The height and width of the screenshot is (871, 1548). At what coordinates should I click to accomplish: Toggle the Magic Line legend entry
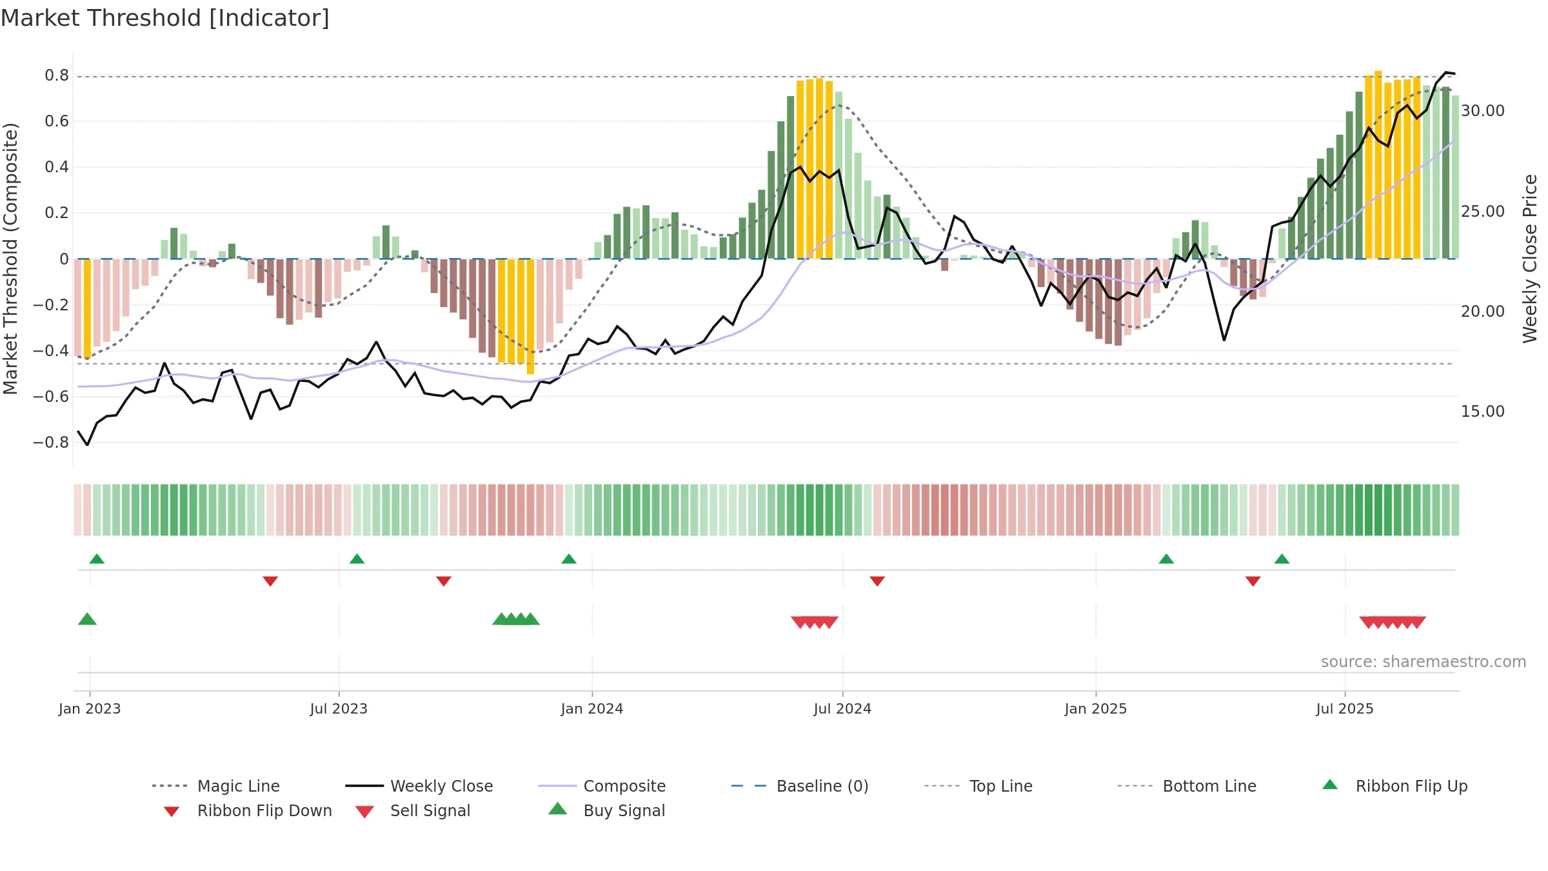tap(215, 786)
